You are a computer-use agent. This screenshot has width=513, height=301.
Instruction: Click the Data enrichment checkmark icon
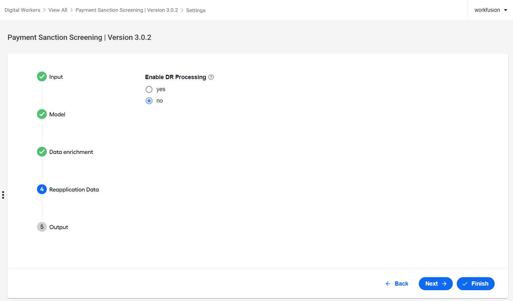[42, 152]
